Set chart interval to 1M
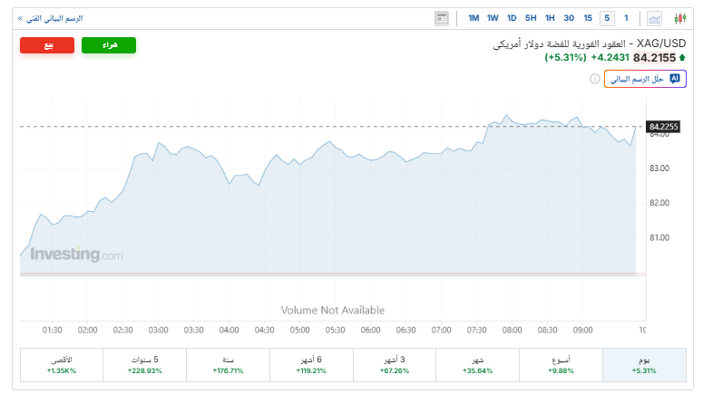This screenshot has height=394, width=703. pos(474,18)
